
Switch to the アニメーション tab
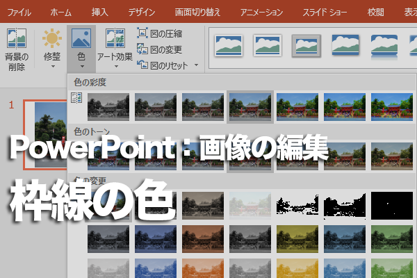[x=261, y=13]
